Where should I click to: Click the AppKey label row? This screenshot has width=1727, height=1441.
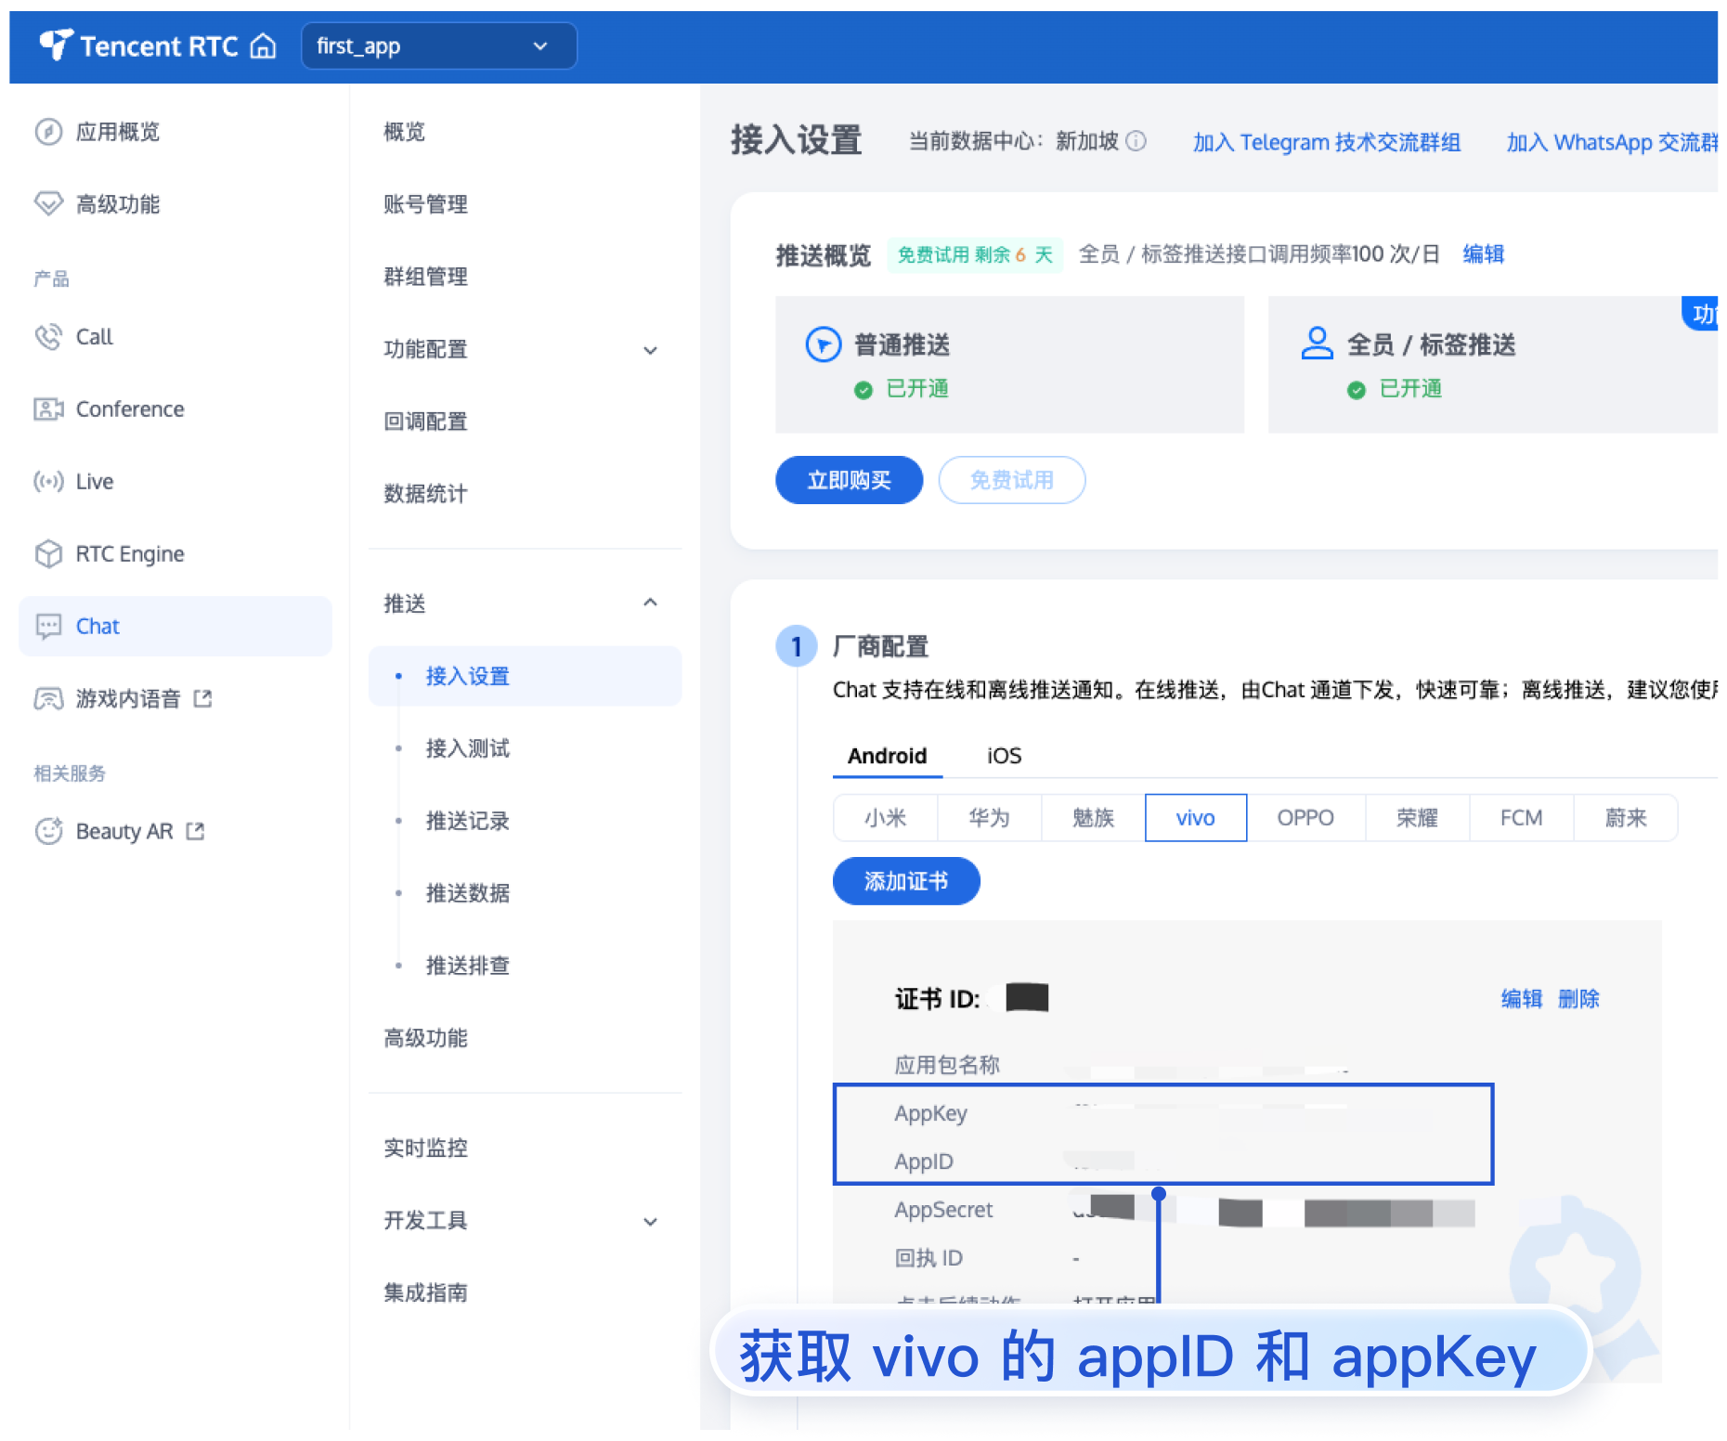point(931,1113)
